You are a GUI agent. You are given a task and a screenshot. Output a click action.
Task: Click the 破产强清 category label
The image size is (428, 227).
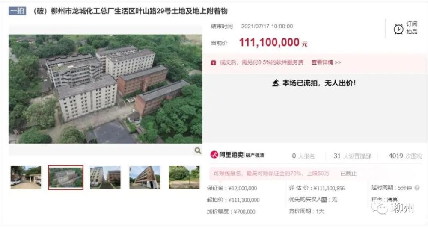[255, 155]
